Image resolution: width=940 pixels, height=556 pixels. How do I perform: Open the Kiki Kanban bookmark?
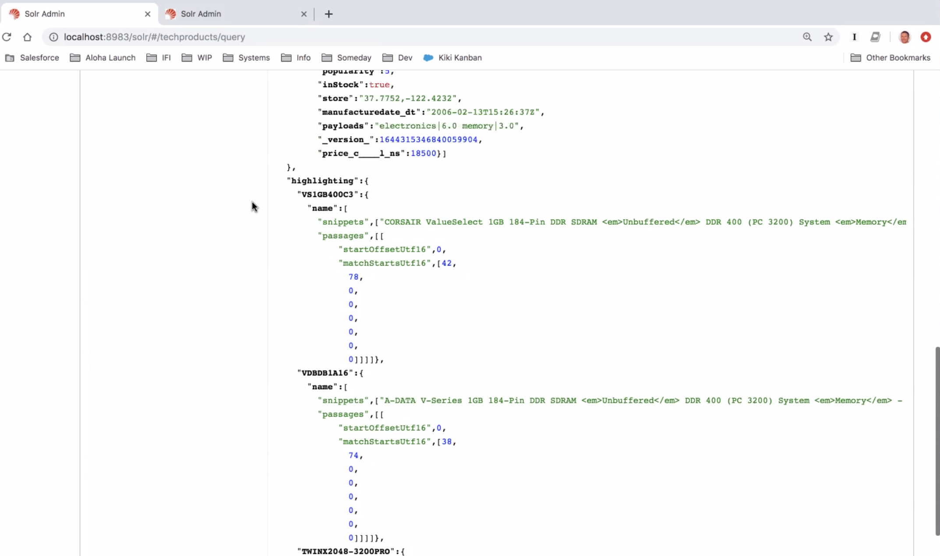[452, 58]
